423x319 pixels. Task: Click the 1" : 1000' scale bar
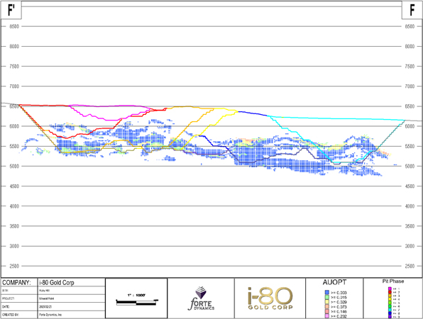coord(137,301)
